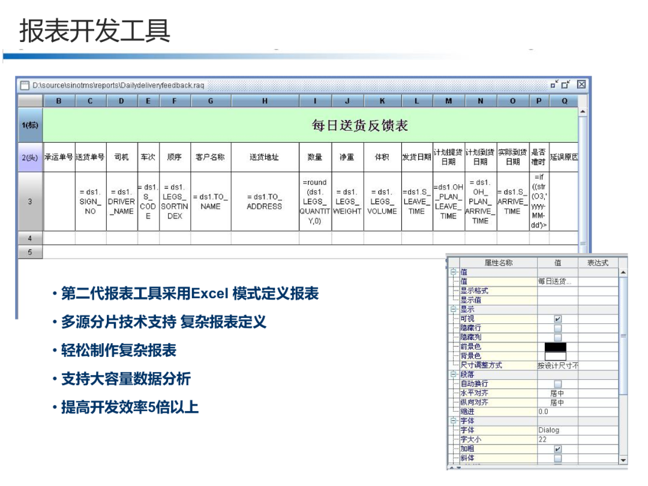Collapse the 段落 property group
Image resolution: width=648 pixels, height=486 pixels.
point(454,374)
